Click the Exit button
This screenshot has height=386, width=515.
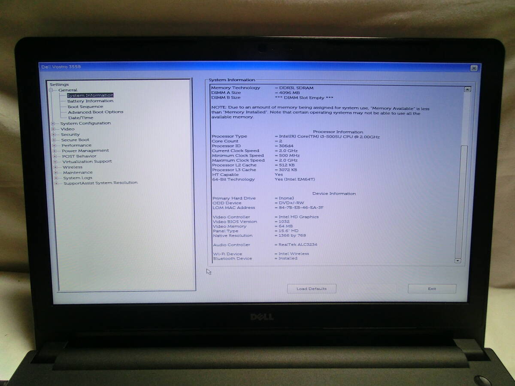pos(432,289)
